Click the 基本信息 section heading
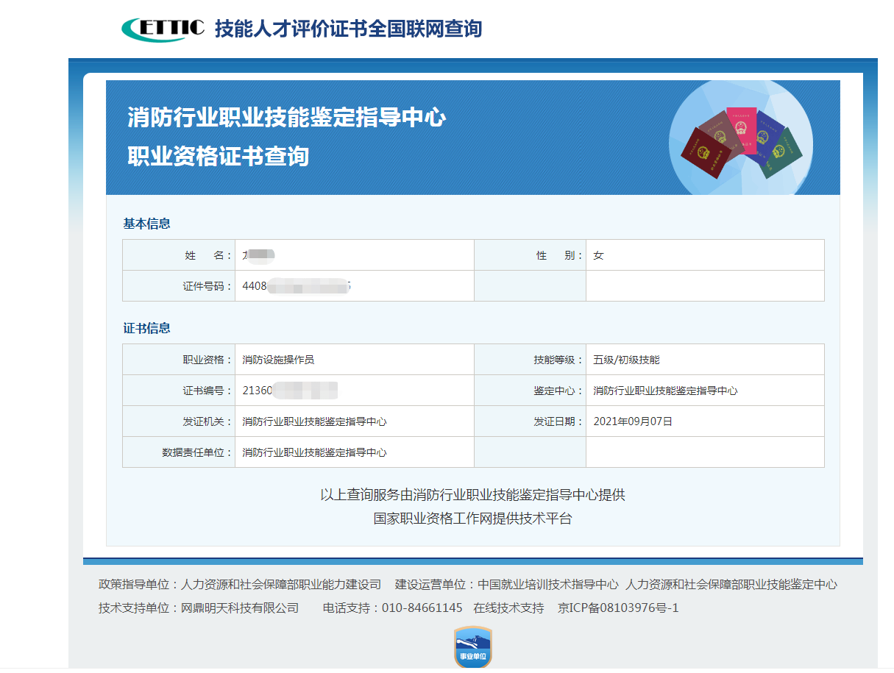 tap(147, 224)
